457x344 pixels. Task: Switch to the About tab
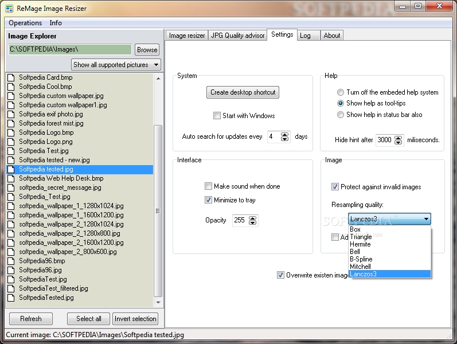(331, 36)
